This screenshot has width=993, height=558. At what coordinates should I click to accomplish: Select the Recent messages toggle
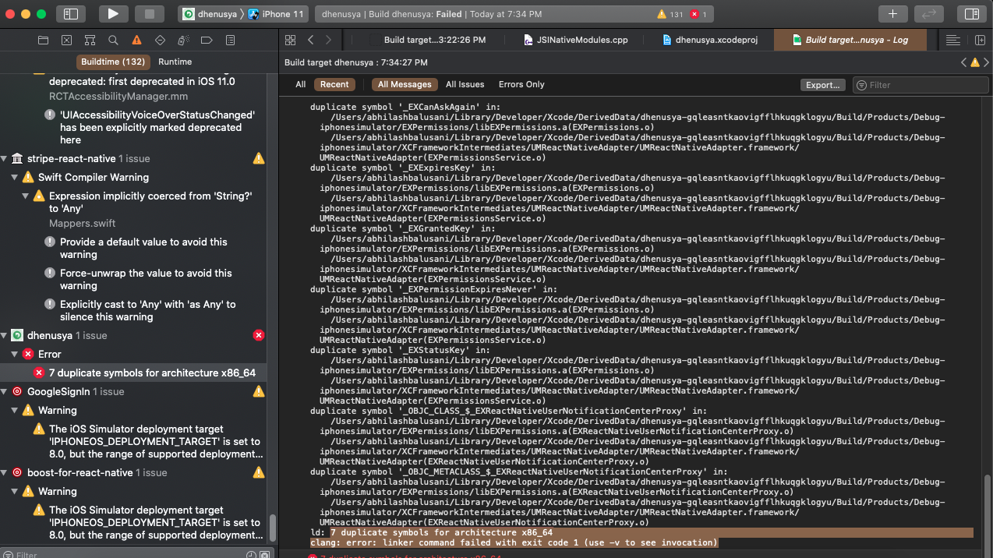click(334, 84)
